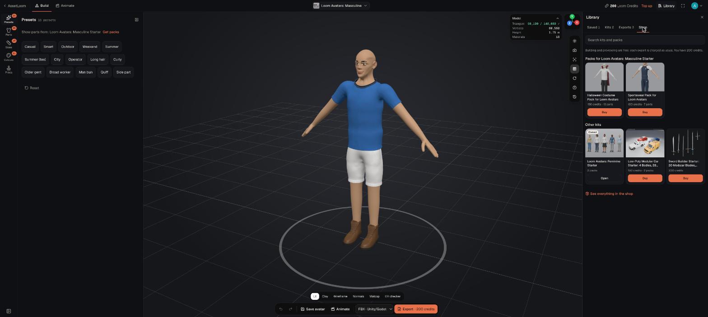
Task: Buy the Low-Poly Modular Car Starter kit
Action: (x=645, y=178)
